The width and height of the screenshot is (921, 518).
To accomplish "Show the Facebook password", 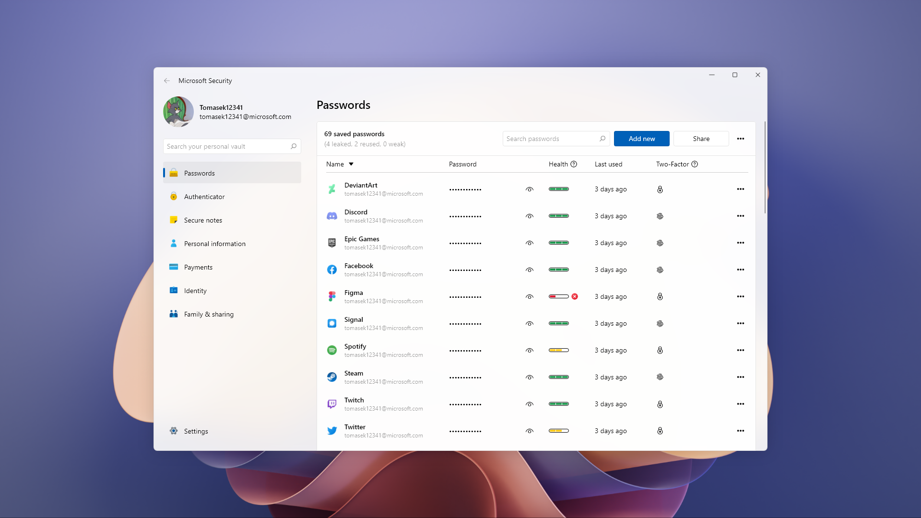I will pos(530,270).
